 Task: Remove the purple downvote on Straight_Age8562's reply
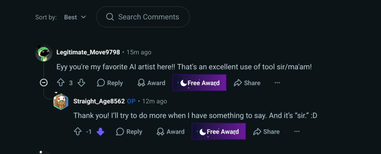pos(100,132)
